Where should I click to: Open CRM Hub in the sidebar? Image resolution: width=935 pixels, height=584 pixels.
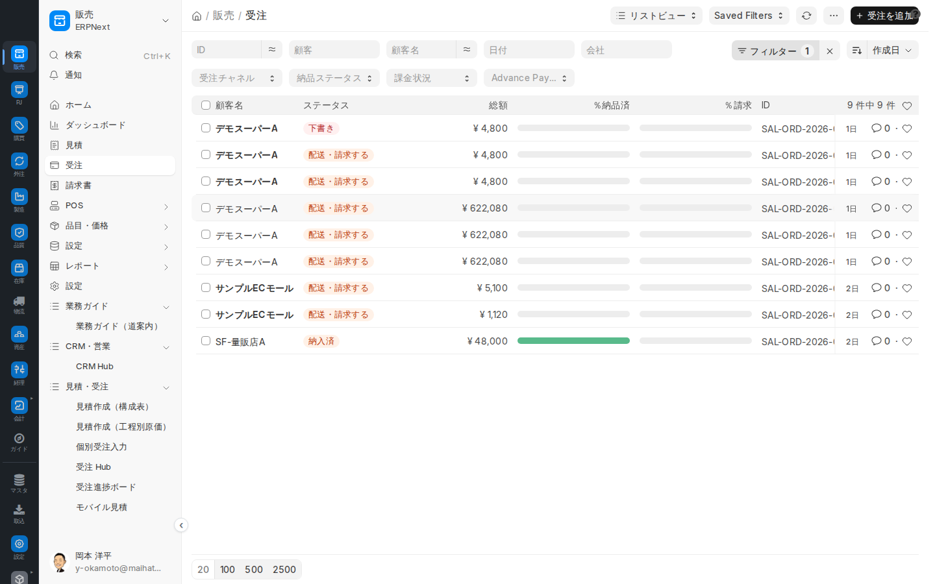point(110,367)
